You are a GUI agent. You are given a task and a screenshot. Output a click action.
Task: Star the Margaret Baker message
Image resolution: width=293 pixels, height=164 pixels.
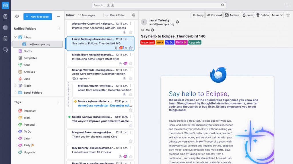click(x=131, y=141)
